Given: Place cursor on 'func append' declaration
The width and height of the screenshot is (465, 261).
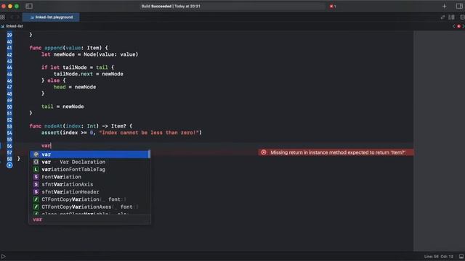Looking at the screenshot, I should coord(69,48).
